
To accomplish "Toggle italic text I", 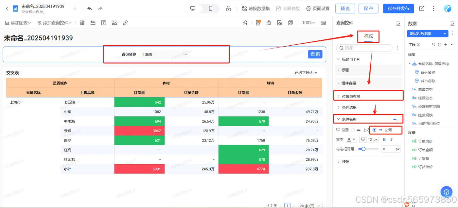I will coord(392,140).
